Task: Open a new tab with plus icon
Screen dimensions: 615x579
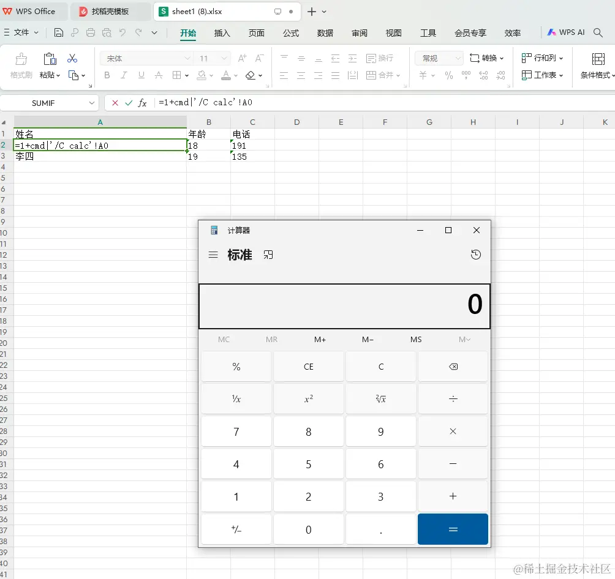Action: point(312,12)
